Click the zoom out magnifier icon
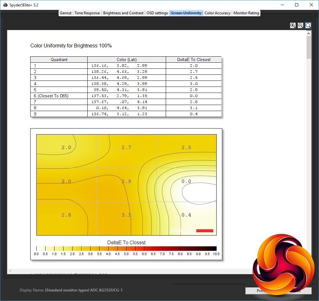The image size is (319, 301). coord(301,25)
